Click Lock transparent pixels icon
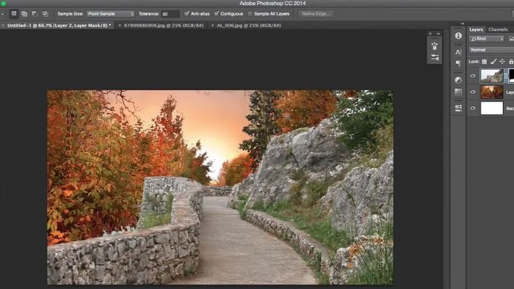Image resolution: width=514 pixels, height=289 pixels. coord(484,62)
